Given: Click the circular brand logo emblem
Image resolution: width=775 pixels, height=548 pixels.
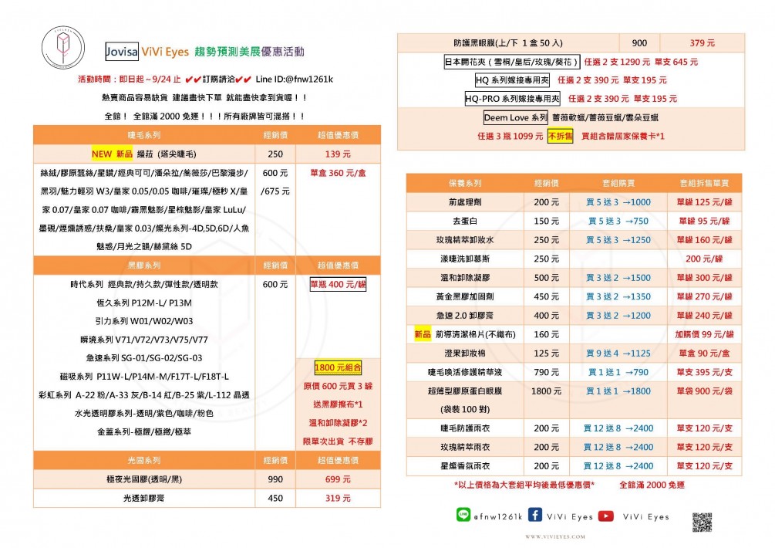Looking at the screenshot, I should [x=62, y=48].
